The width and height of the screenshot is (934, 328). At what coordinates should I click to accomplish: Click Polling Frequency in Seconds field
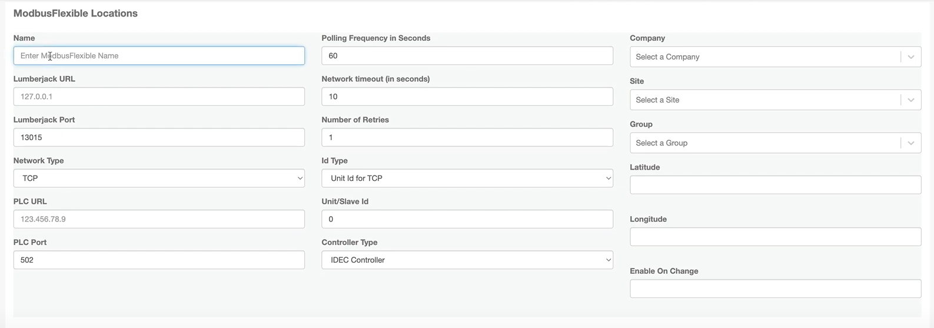point(467,55)
